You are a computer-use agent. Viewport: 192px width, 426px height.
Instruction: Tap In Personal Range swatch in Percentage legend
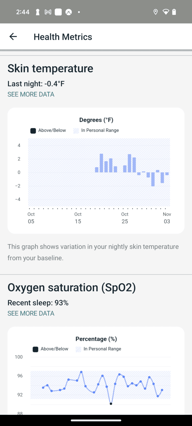coord(78,349)
